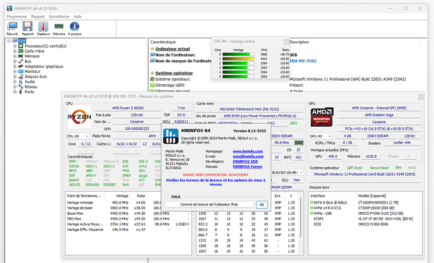Click the AMD Radeon Graphics logo

click(x=322, y=117)
